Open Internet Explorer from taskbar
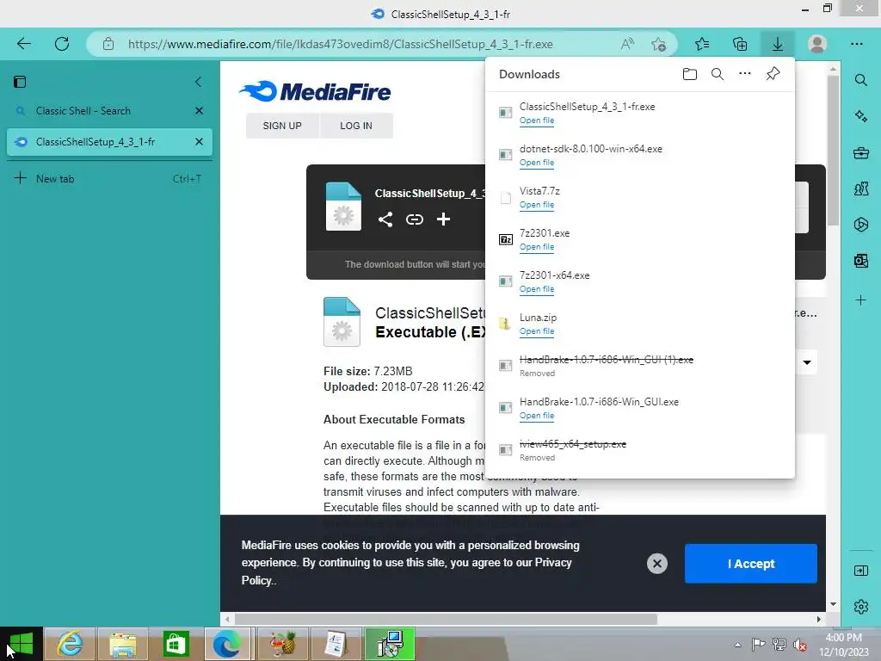The width and height of the screenshot is (881, 661). coord(70,644)
